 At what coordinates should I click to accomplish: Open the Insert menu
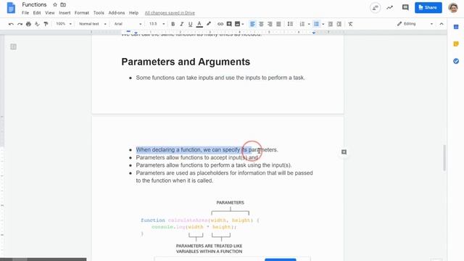click(x=65, y=13)
